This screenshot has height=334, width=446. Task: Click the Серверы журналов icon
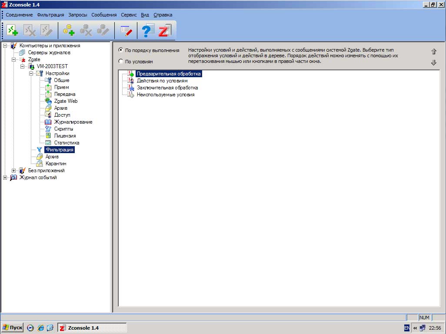tap(22, 52)
